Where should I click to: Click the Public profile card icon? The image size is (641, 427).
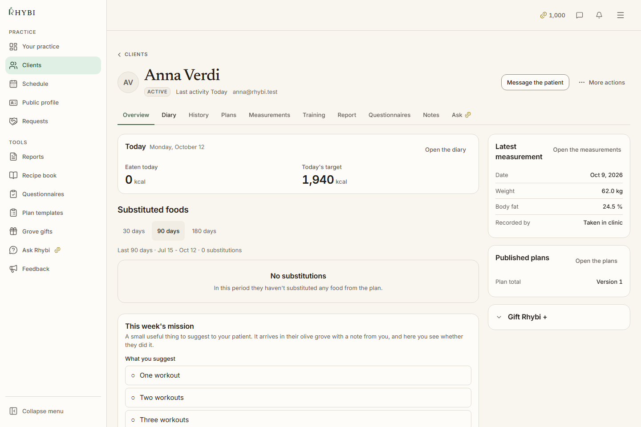click(13, 103)
